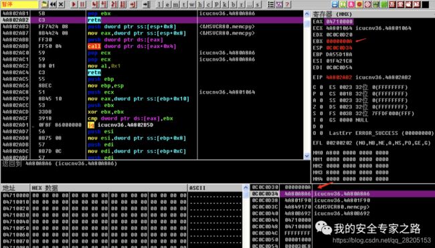Open Handles window with 'h' button

(x=200, y=4)
